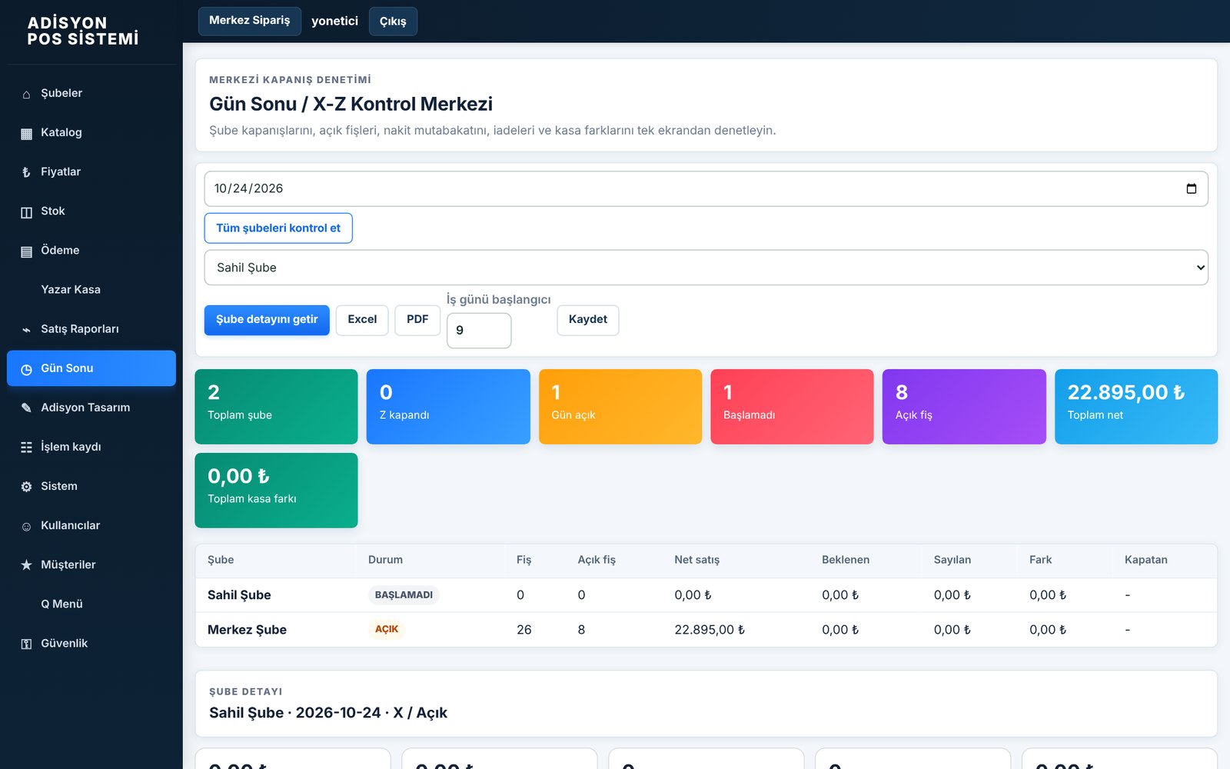1230x769 pixels.
Task: Click the Sistem gear icon
Action: 26,487
